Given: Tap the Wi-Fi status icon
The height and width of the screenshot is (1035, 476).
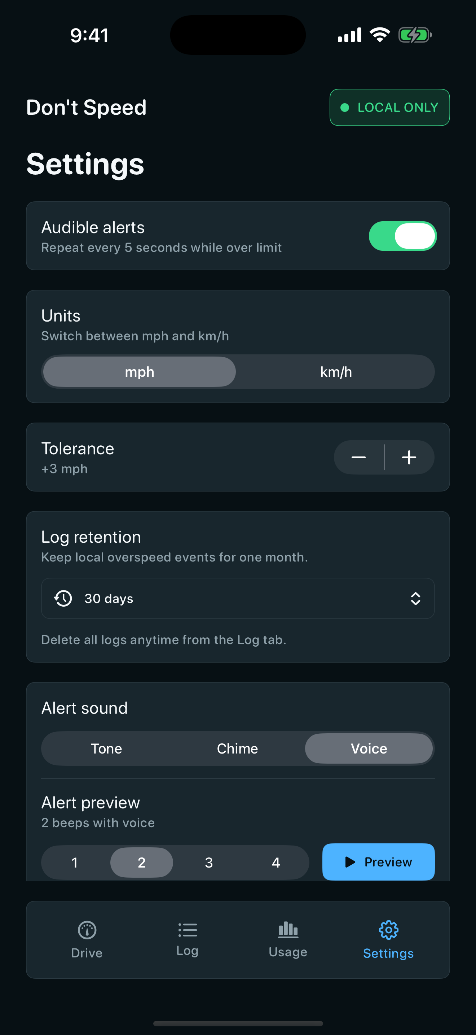Looking at the screenshot, I should (379, 35).
